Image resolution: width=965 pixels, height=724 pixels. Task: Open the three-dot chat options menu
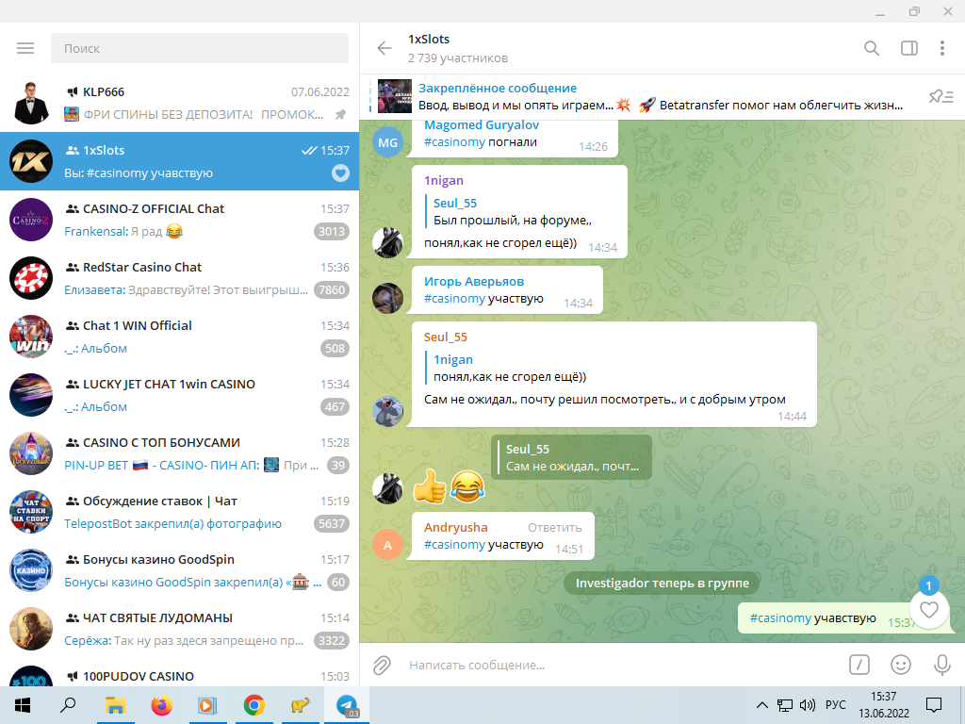(x=942, y=48)
